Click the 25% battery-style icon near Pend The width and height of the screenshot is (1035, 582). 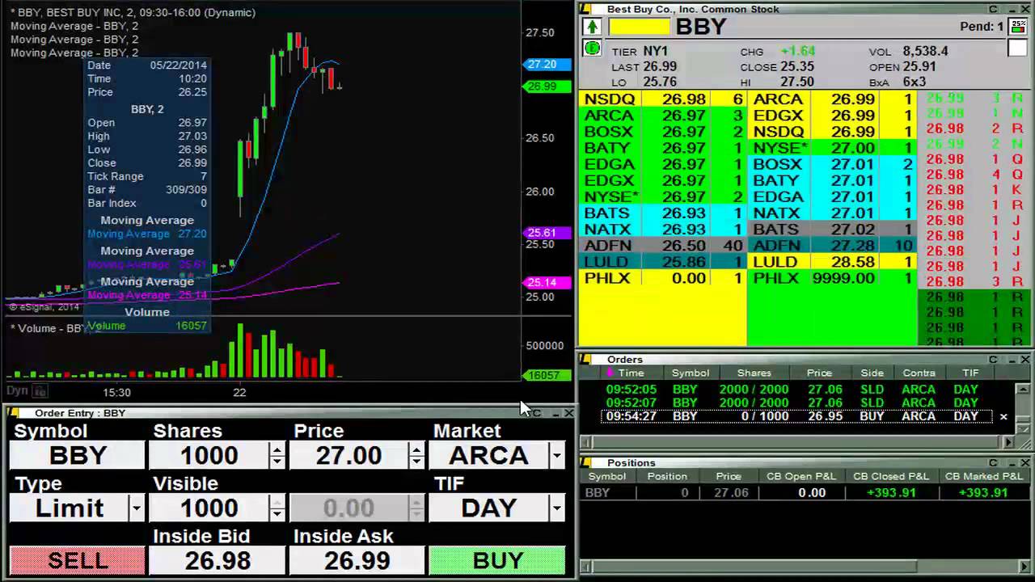tap(1016, 27)
